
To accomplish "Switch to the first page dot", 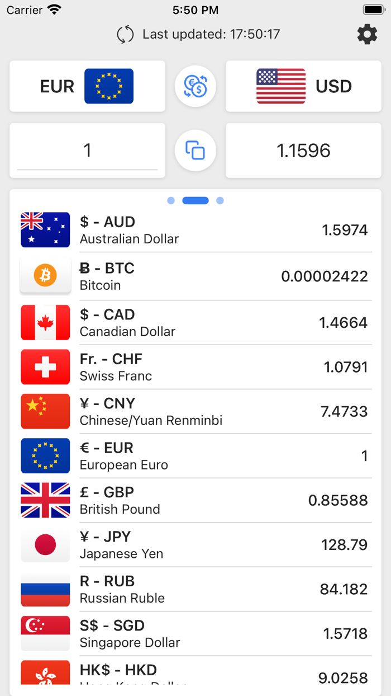I will tap(171, 200).
